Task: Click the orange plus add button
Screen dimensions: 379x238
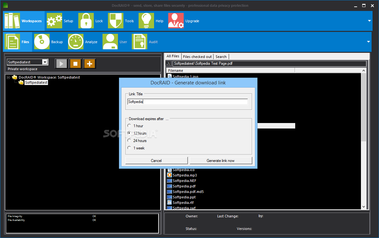Action: point(90,64)
